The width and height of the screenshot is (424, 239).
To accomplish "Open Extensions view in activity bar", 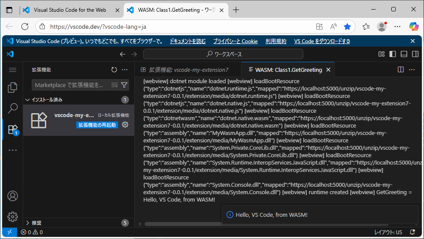I will click(13, 129).
